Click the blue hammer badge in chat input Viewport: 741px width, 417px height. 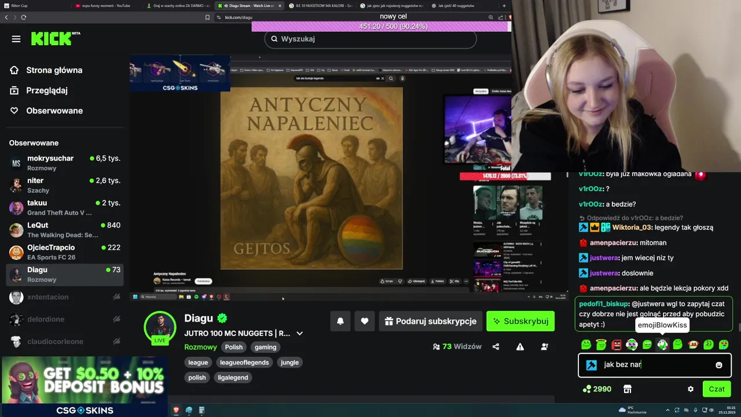pos(592,365)
